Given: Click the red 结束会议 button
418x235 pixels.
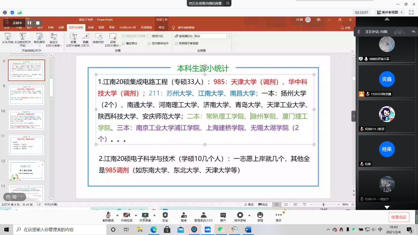Looking at the screenshot, I should tap(399, 217).
